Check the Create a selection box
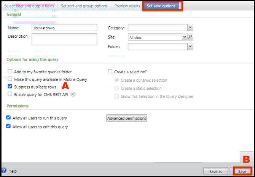Screen dimensions: 255x177 point(110,72)
